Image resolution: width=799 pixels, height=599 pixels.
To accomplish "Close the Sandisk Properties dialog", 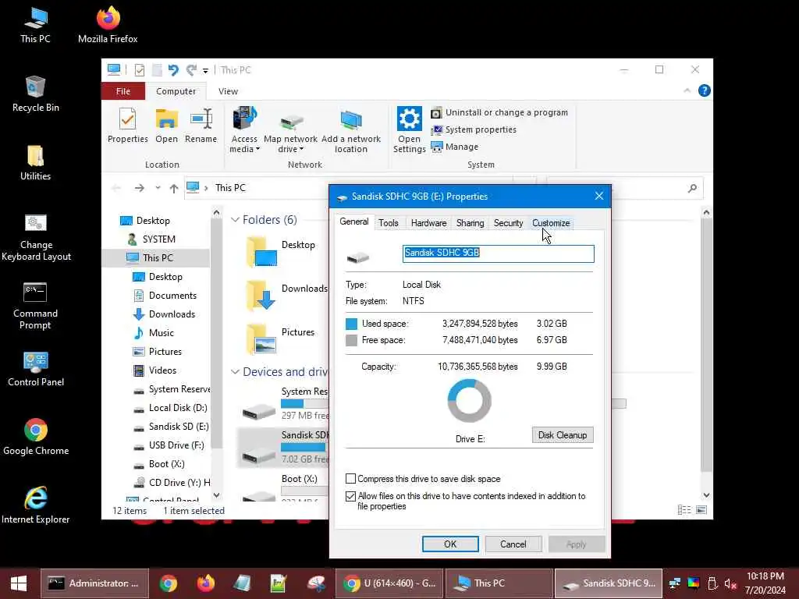I will point(598,196).
